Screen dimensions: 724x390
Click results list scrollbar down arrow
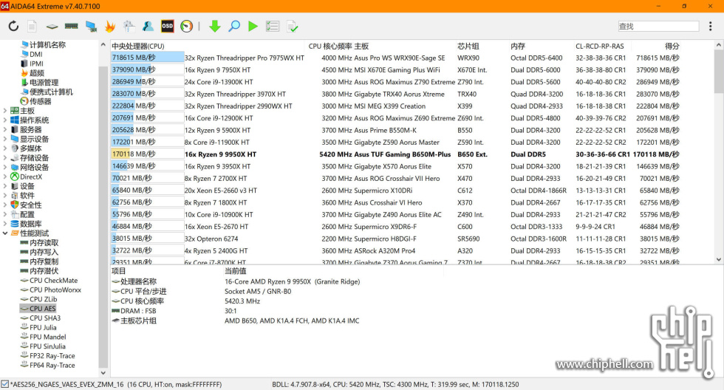point(718,259)
